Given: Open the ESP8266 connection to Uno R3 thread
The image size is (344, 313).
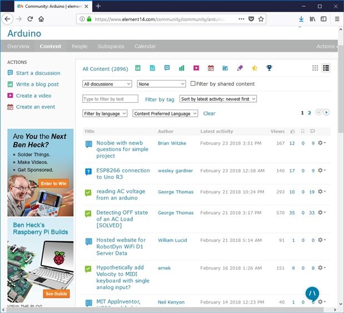Looking at the screenshot, I should [123, 174].
